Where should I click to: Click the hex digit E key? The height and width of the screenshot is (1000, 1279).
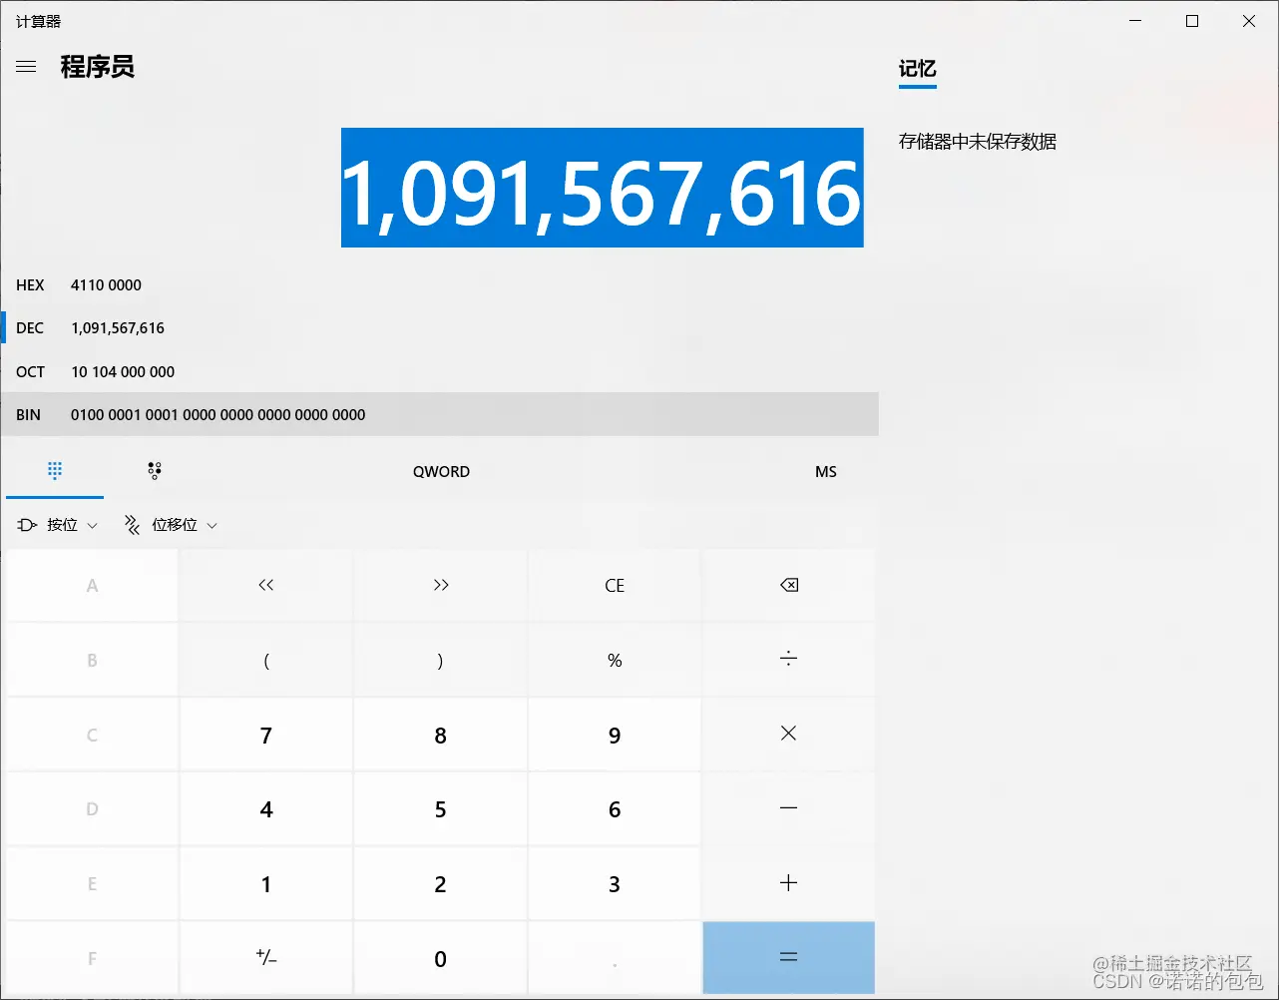[x=92, y=884]
